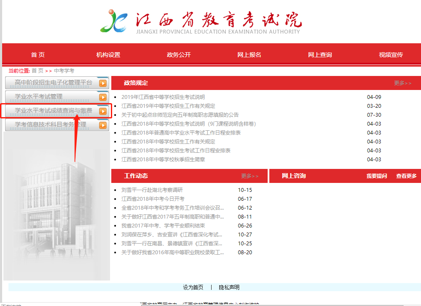Click 查看更多 in the 网上咨询 header
Image resolution: width=421 pixels, height=306 pixels.
(406, 176)
